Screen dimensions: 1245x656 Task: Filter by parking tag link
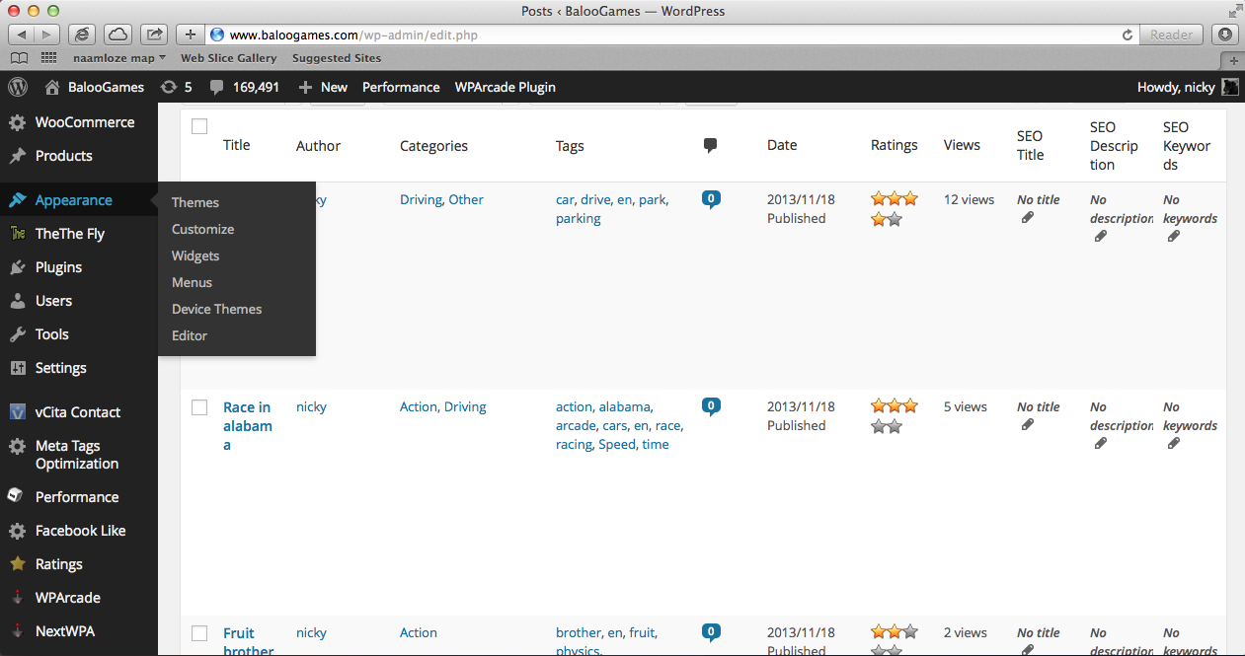[x=579, y=218]
